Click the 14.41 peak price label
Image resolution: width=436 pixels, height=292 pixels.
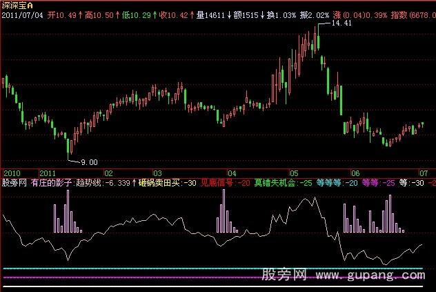coord(341,23)
